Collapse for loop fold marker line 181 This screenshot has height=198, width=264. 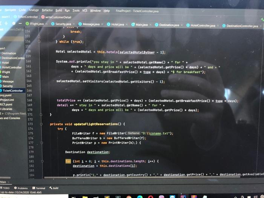click(42, 161)
